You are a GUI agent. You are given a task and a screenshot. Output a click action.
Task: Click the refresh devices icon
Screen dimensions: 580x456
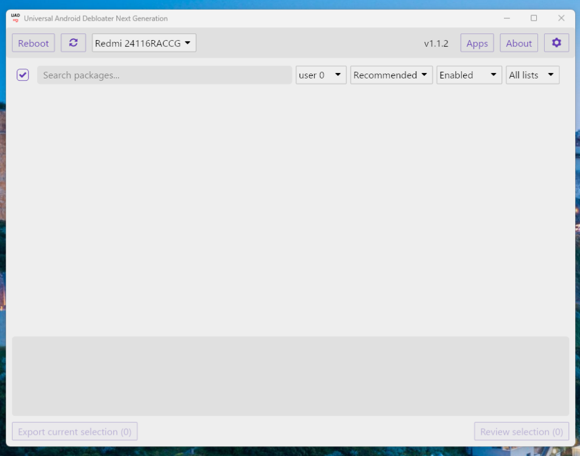tap(73, 43)
